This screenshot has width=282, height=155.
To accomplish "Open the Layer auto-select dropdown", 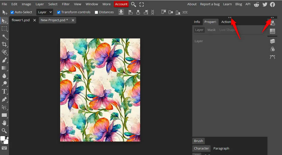I will pos(45,12).
